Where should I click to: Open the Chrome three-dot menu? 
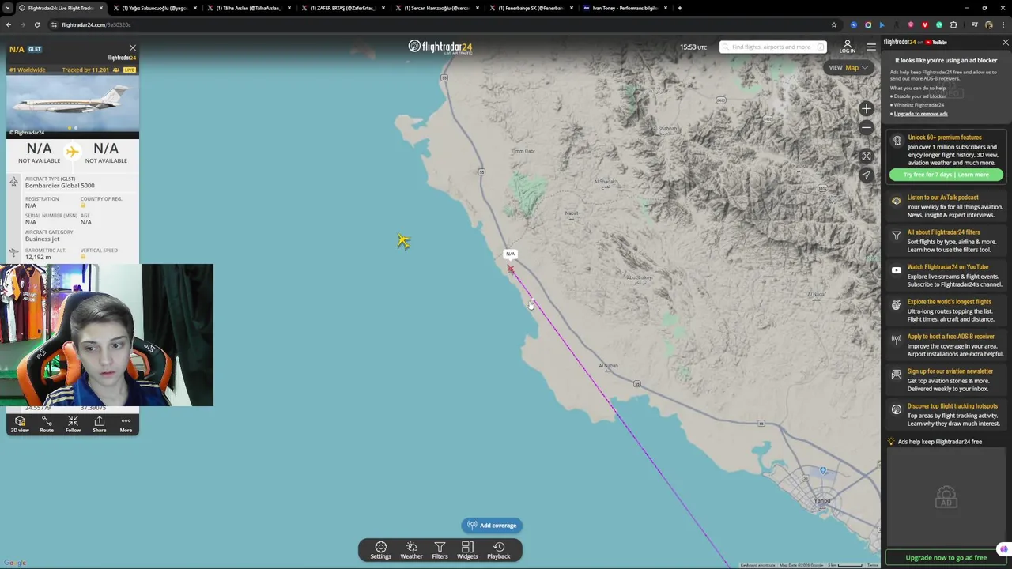[1003, 24]
